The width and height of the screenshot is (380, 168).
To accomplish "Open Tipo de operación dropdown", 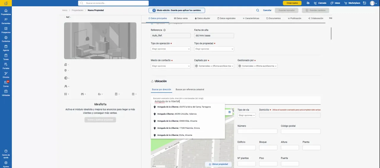I will [x=170, y=49].
